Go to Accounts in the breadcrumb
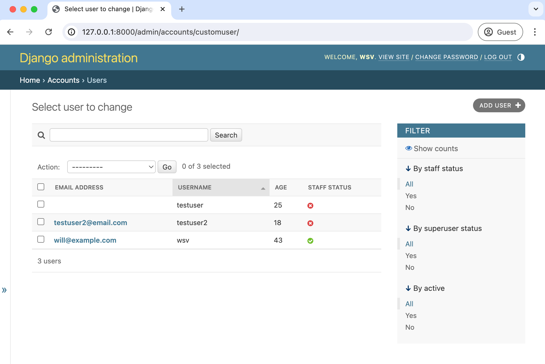The image size is (545, 364). point(63,80)
